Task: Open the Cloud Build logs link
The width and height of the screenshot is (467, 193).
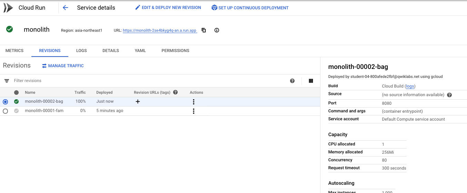Action: [x=410, y=86]
